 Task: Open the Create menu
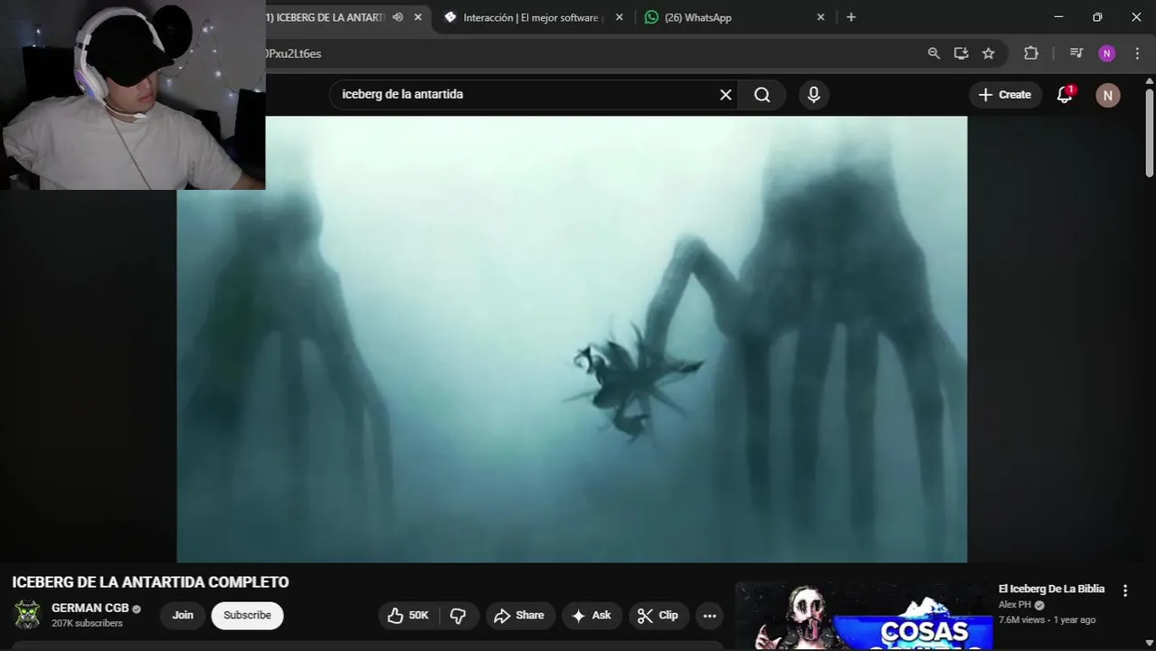[x=1005, y=95]
